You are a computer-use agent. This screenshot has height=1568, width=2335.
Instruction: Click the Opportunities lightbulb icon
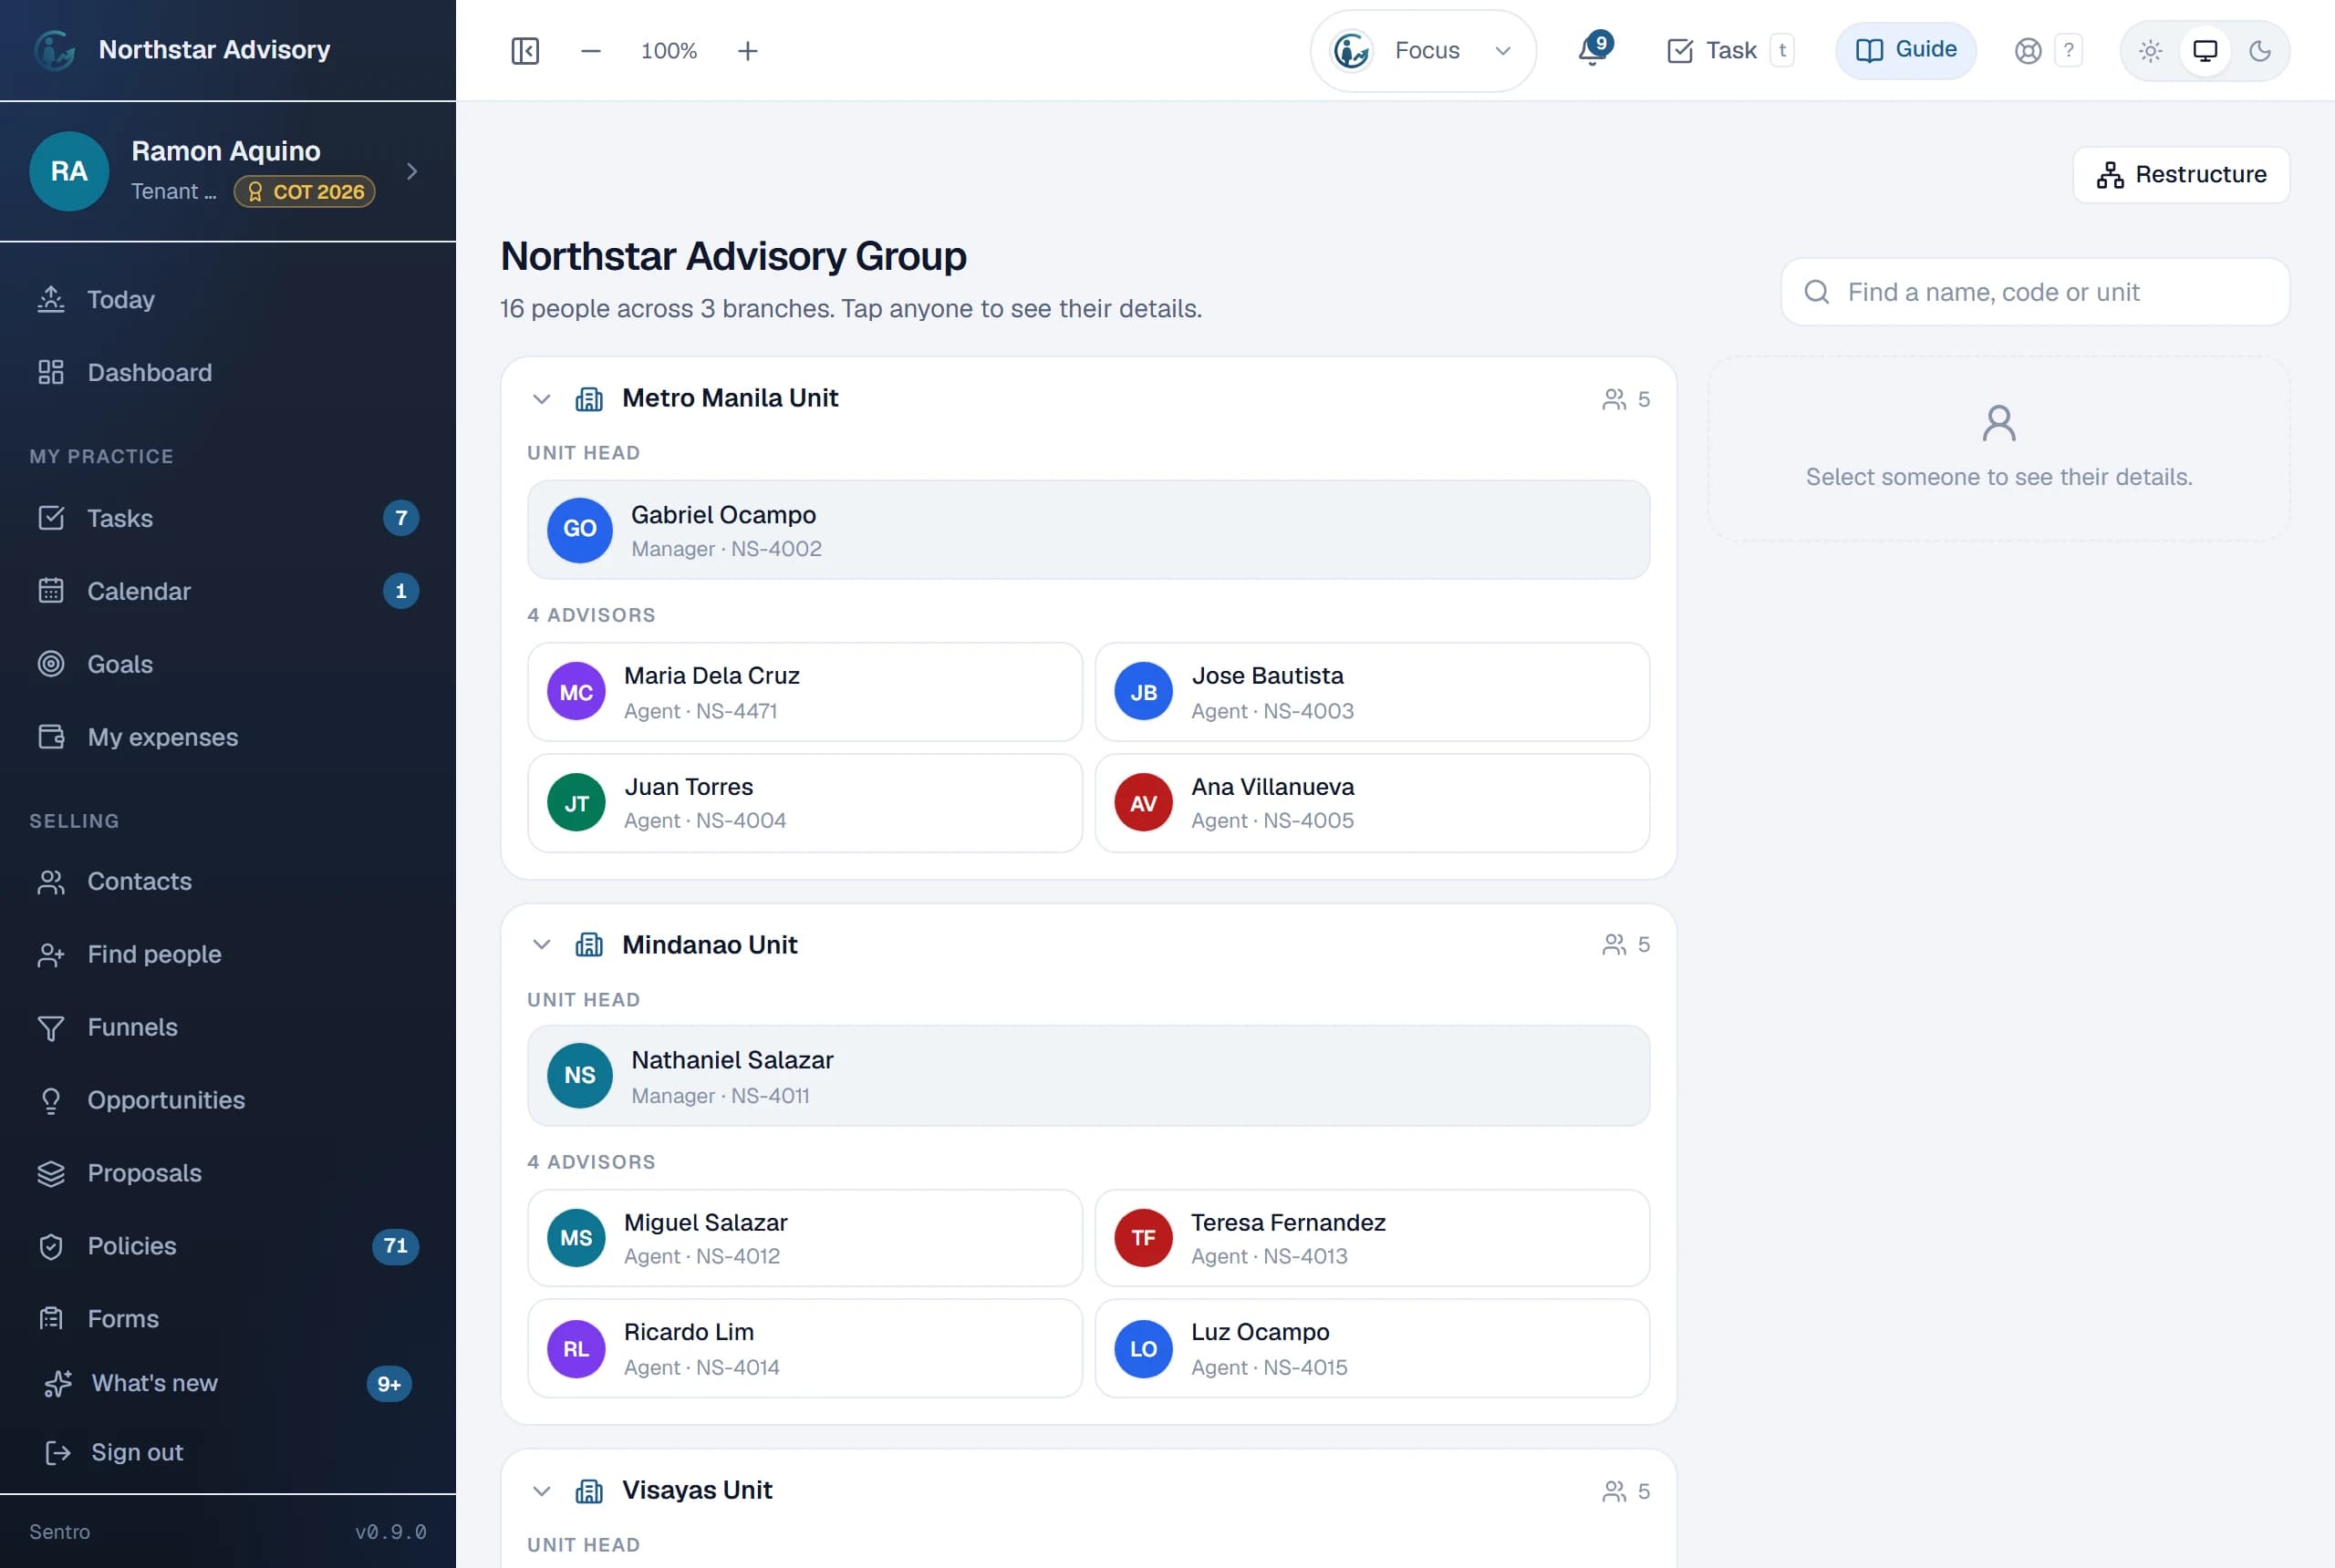tap(51, 1101)
